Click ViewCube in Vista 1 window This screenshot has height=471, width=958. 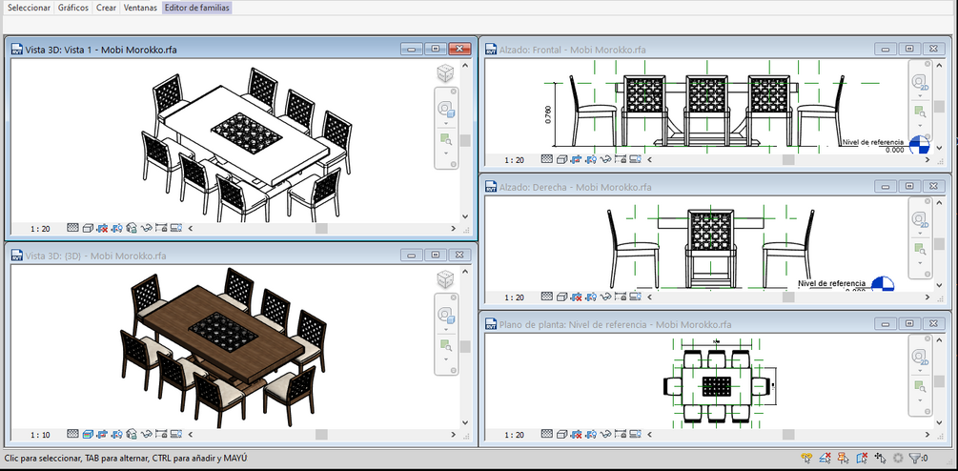[445, 73]
